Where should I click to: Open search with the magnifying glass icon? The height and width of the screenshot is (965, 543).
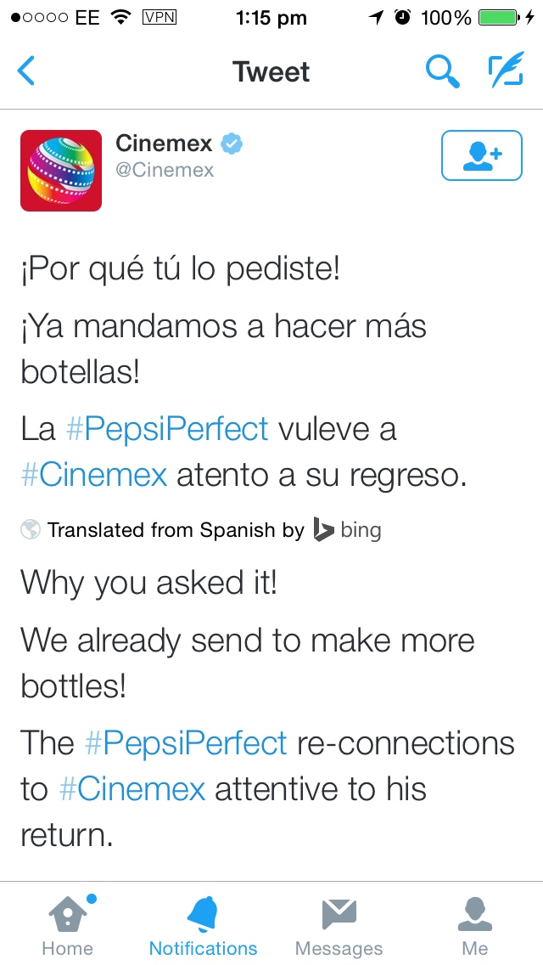pos(443,71)
